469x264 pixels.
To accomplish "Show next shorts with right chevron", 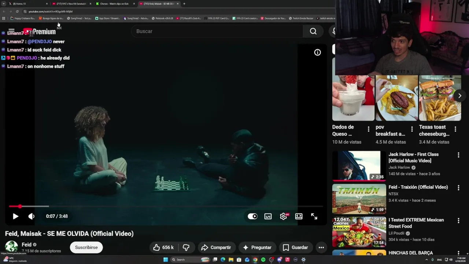I will [459, 96].
